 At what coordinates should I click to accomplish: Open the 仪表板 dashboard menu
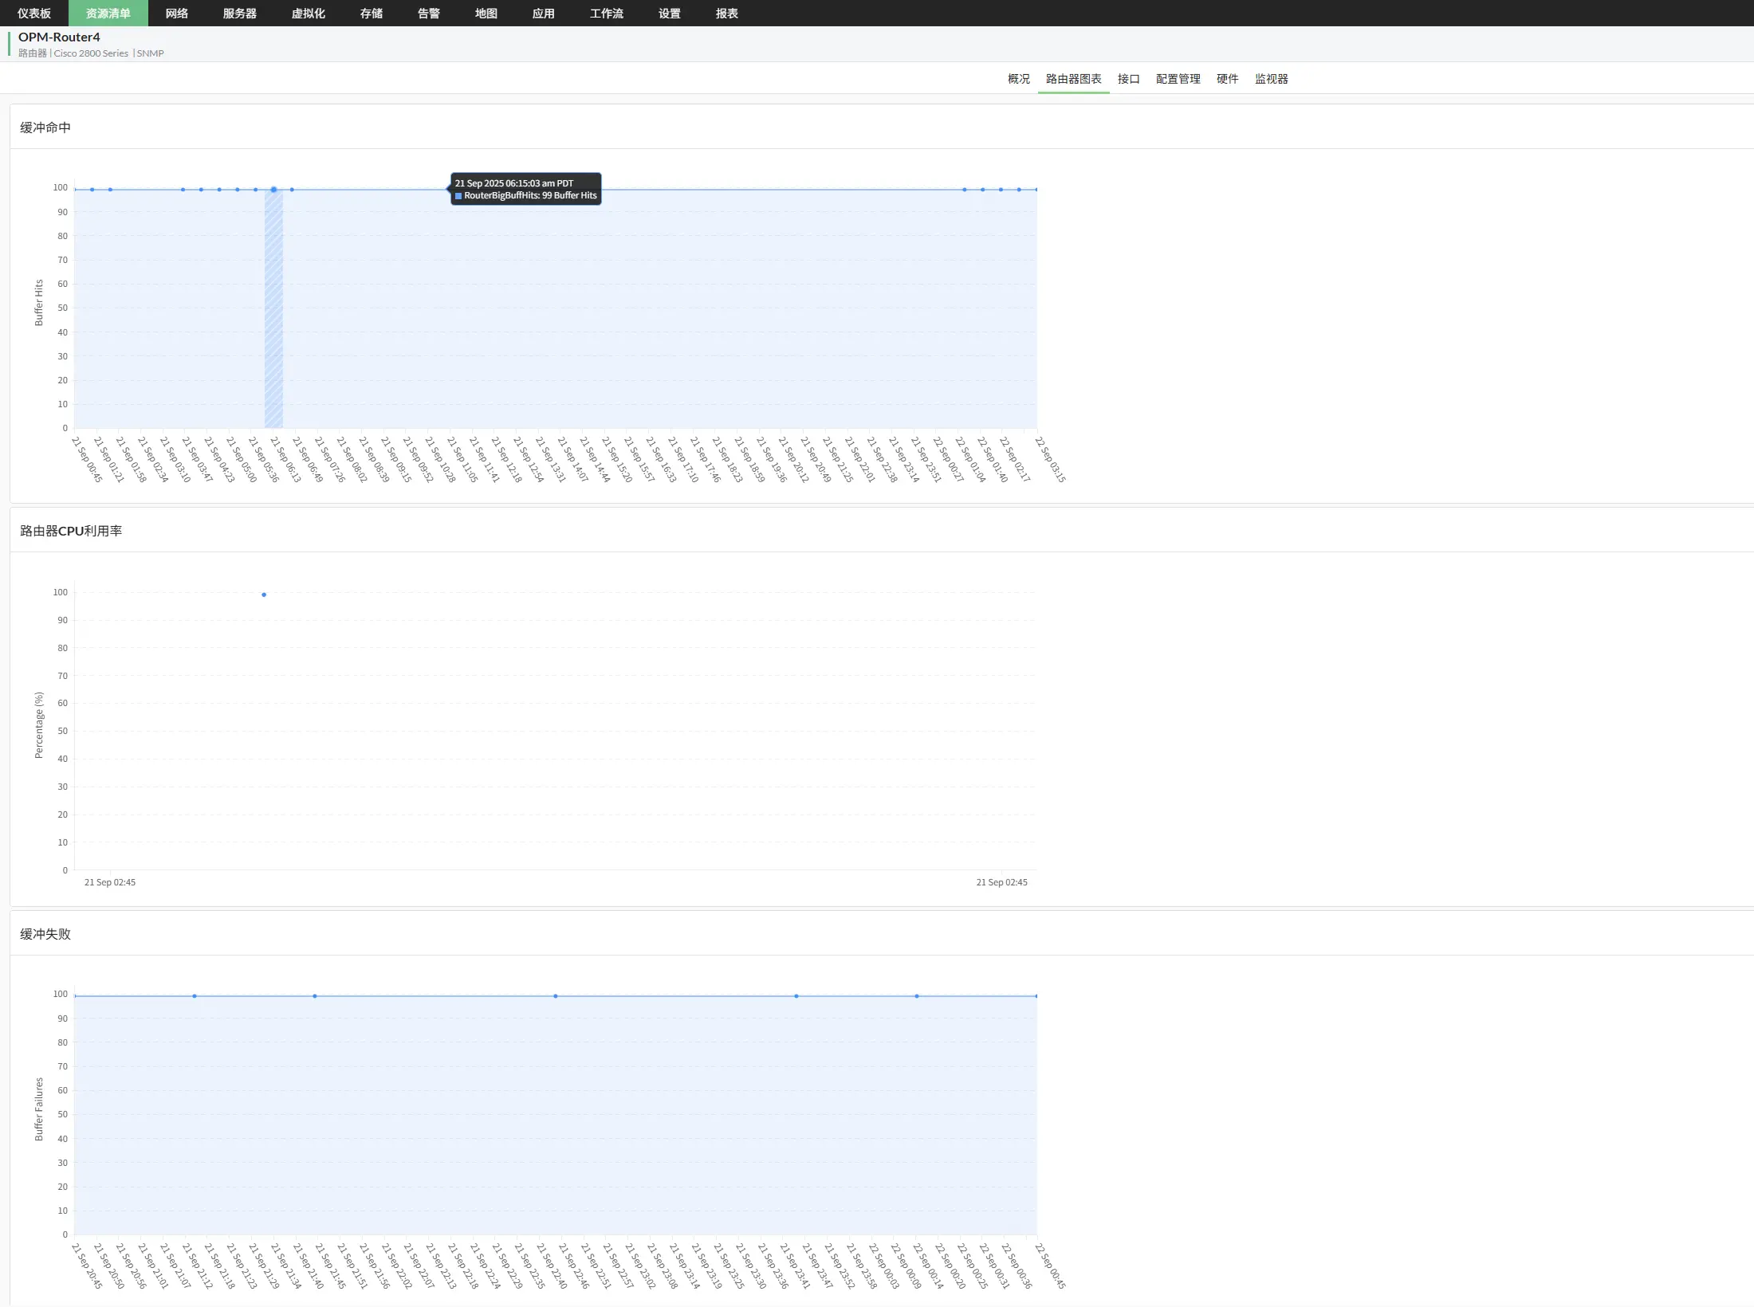(x=34, y=14)
